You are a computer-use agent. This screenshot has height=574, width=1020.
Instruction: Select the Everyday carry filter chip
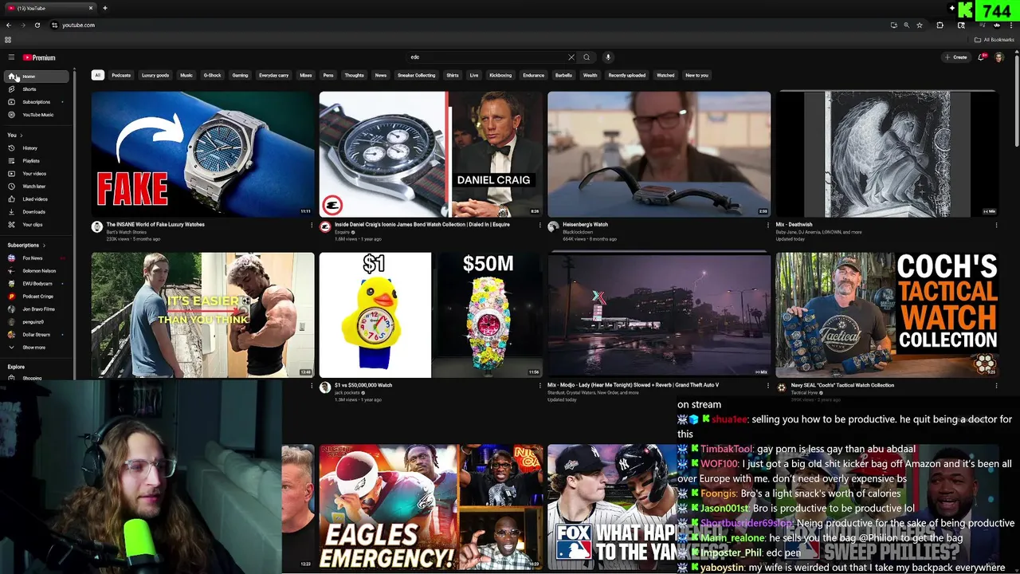tap(273, 75)
